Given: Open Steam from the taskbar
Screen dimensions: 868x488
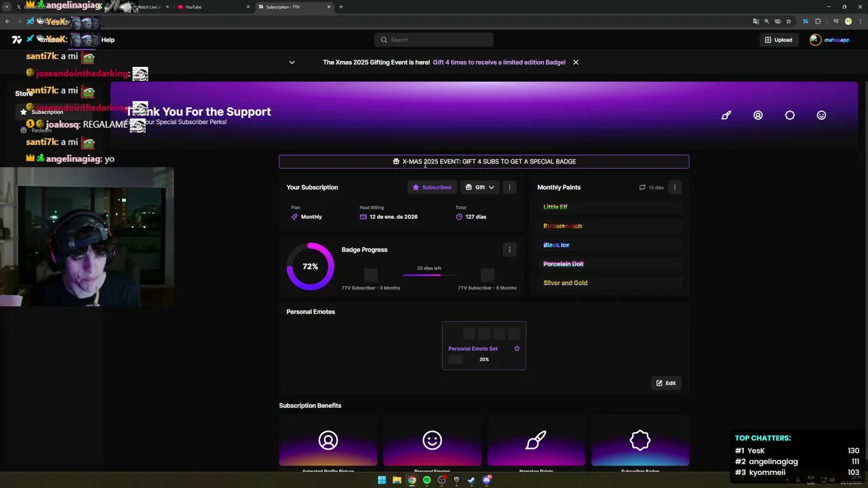Looking at the screenshot, I should click(471, 480).
